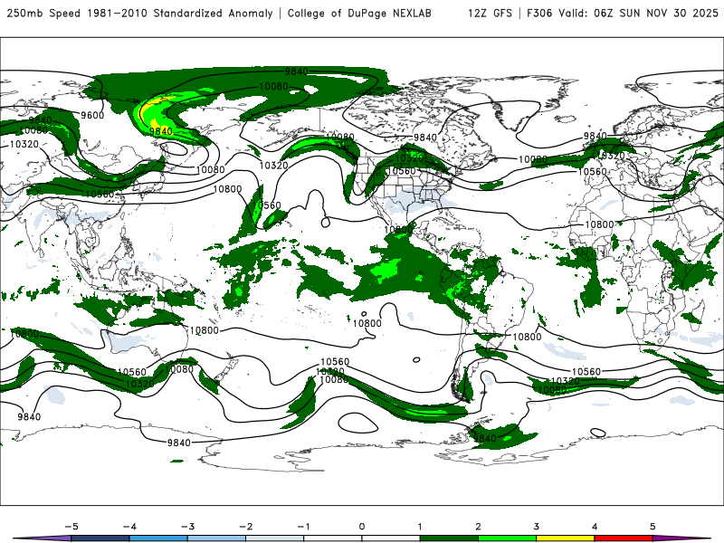Image resolution: width=724 pixels, height=543 pixels.
Task: Click the "F306 Valid: 06Z SUN NOV 30 2025" text
Action: click(623, 13)
